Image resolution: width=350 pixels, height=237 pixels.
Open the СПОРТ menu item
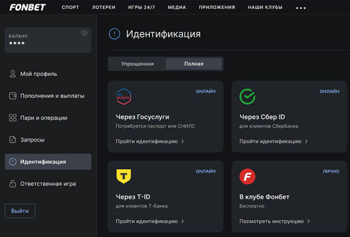(70, 7)
